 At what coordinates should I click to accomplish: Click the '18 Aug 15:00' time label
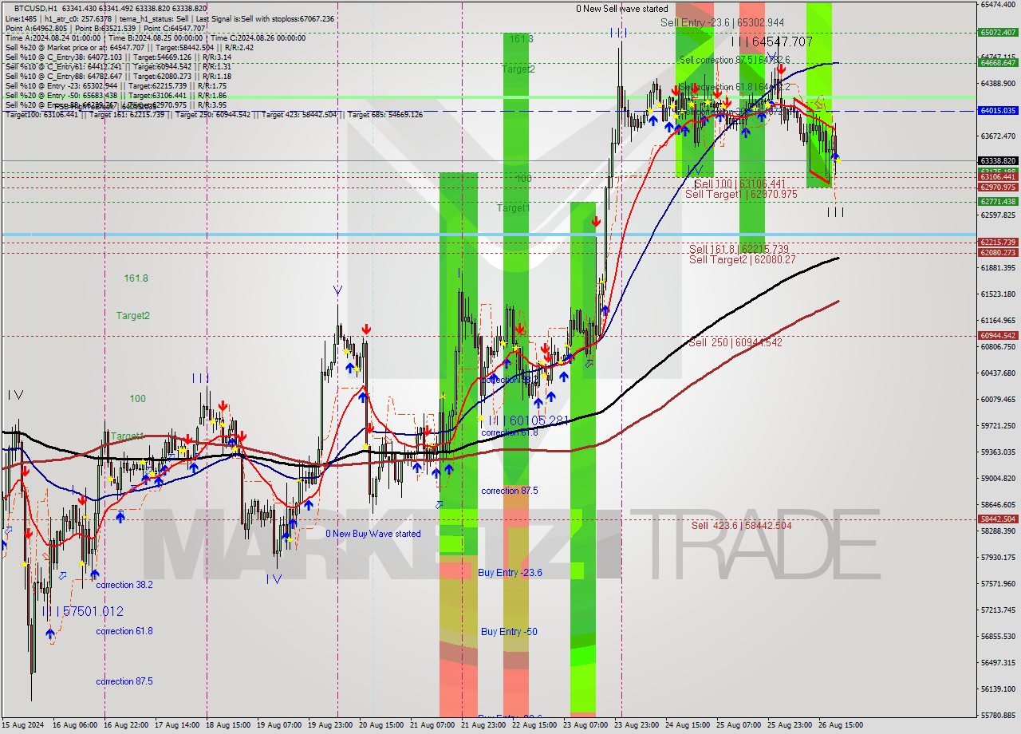point(230,725)
